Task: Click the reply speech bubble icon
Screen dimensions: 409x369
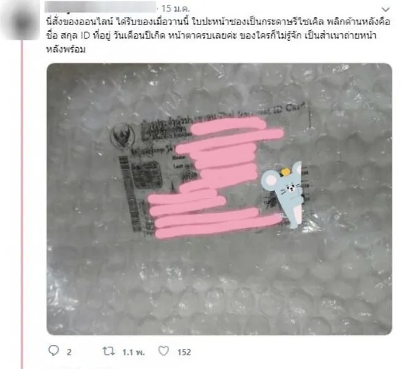Action: (x=54, y=351)
